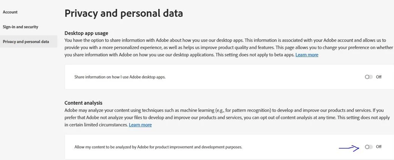
Task: Toggle sharing Adobe desktop apps usage switch
Action: click(x=369, y=77)
